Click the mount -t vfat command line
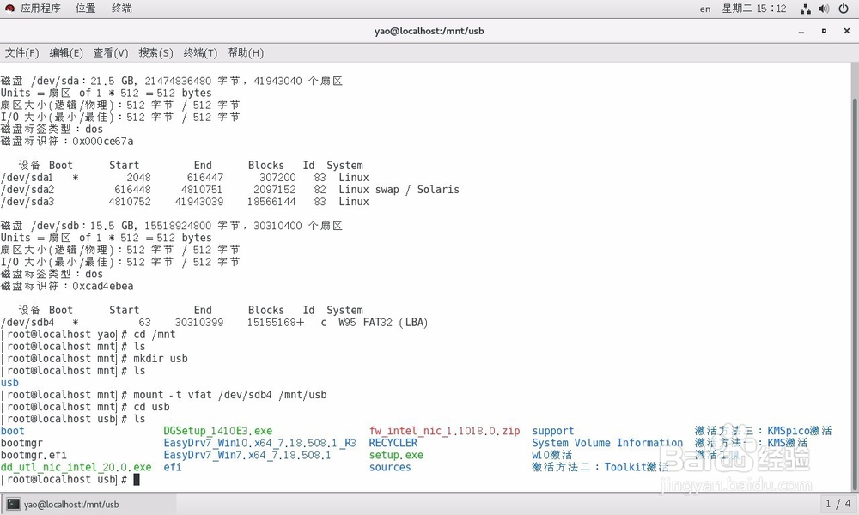Screen dimensions: 859x515 (230, 395)
